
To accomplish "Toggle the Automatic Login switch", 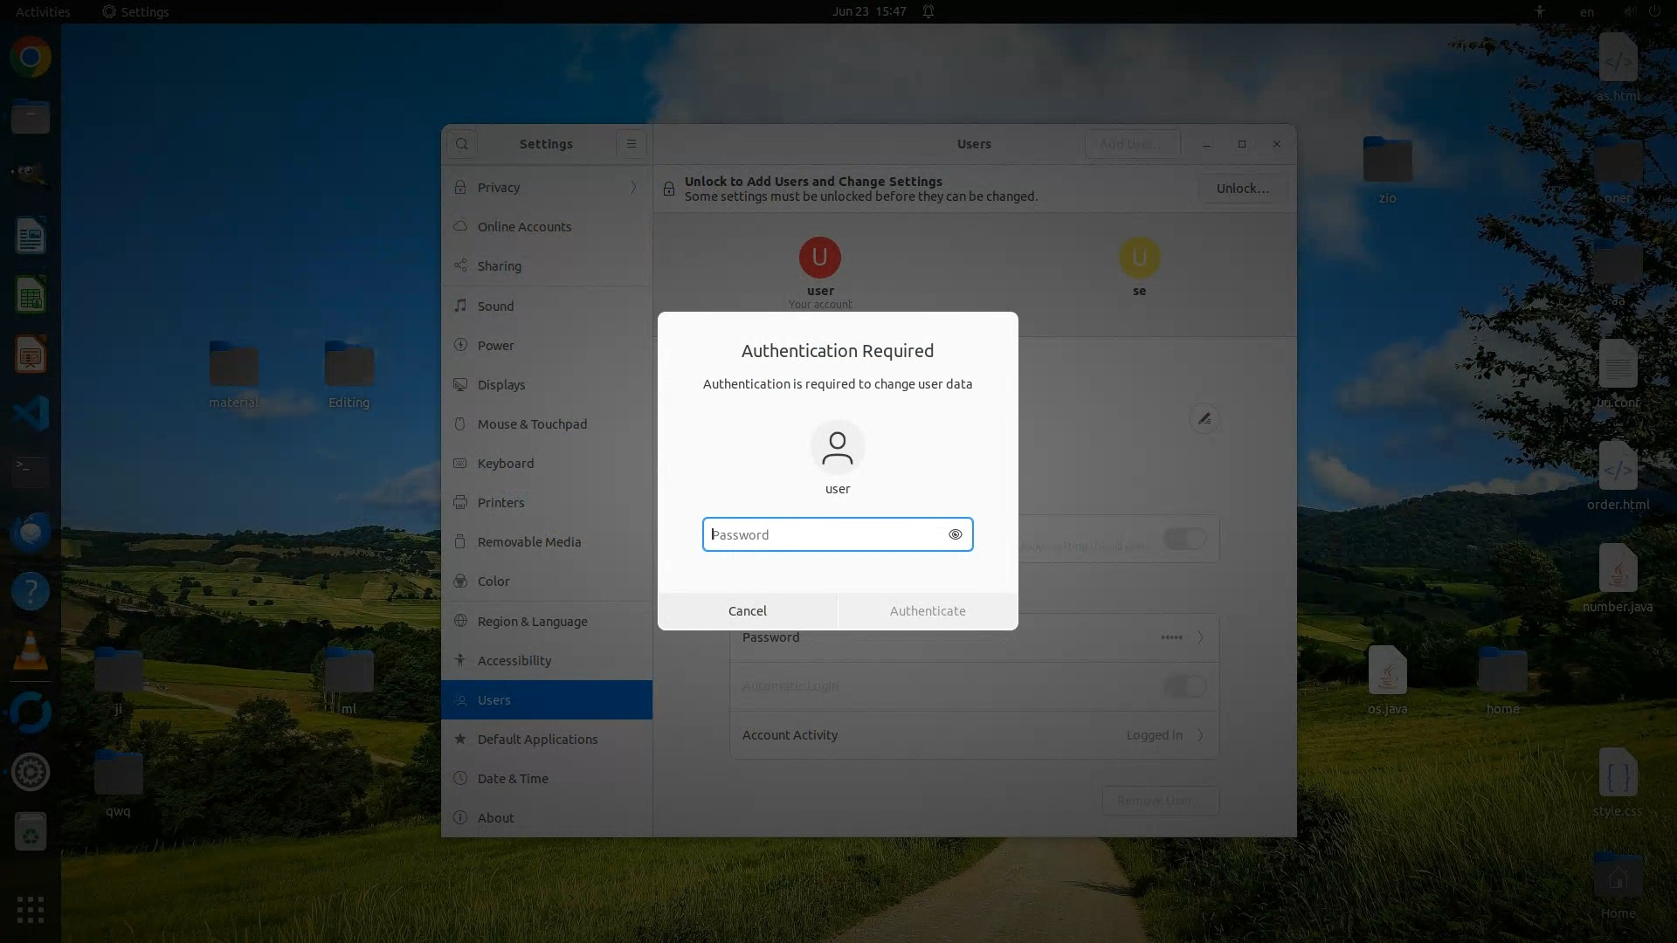I will click(x=1184, y=686).
